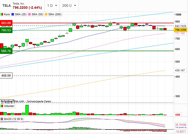Toggle the Volumen indicator legend
This screenshot has height=134, width=189.
(7, 106)
